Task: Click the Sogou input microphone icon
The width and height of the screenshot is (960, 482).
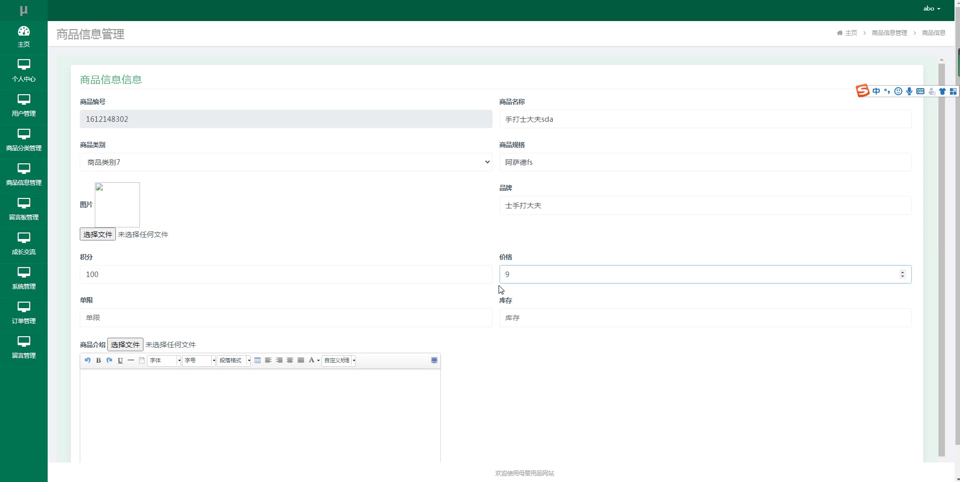Action: pyautogui.click(x=909, y=91)
